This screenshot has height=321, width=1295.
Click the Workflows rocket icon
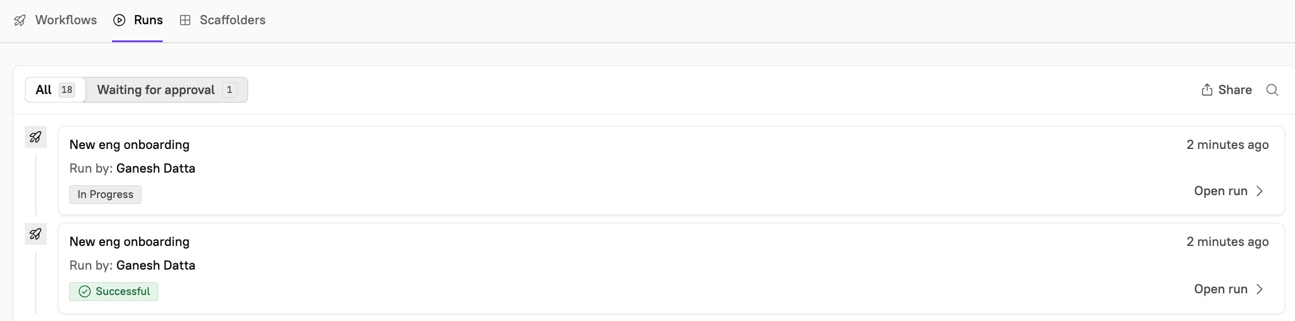(x=20, y=20)
